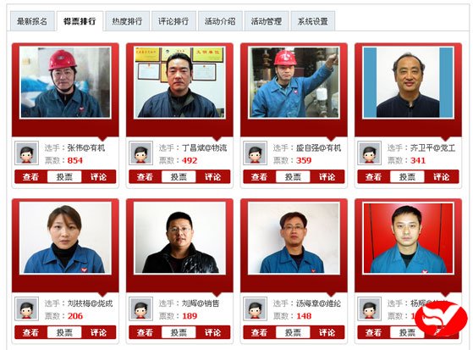Go to the 评论排行 tab

[173, 21]
